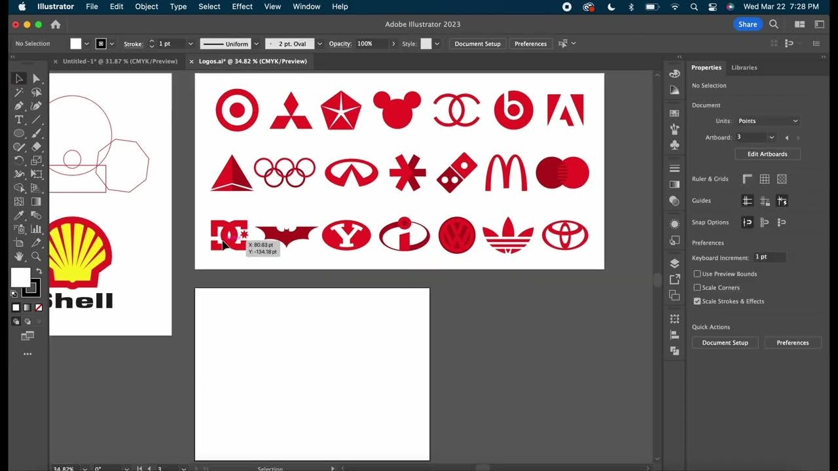This screenshot has width=838, height=471.
Task: Toggle Use Preview Bounds checkbox
Action: coord(697,274)
